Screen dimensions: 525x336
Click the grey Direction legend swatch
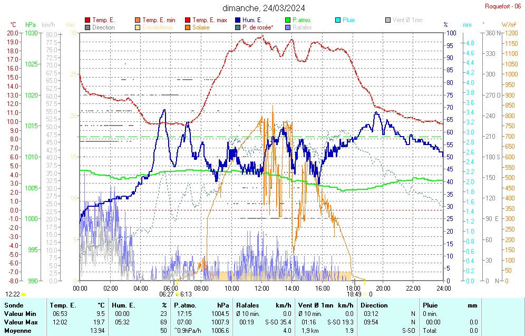click(87, 27)
